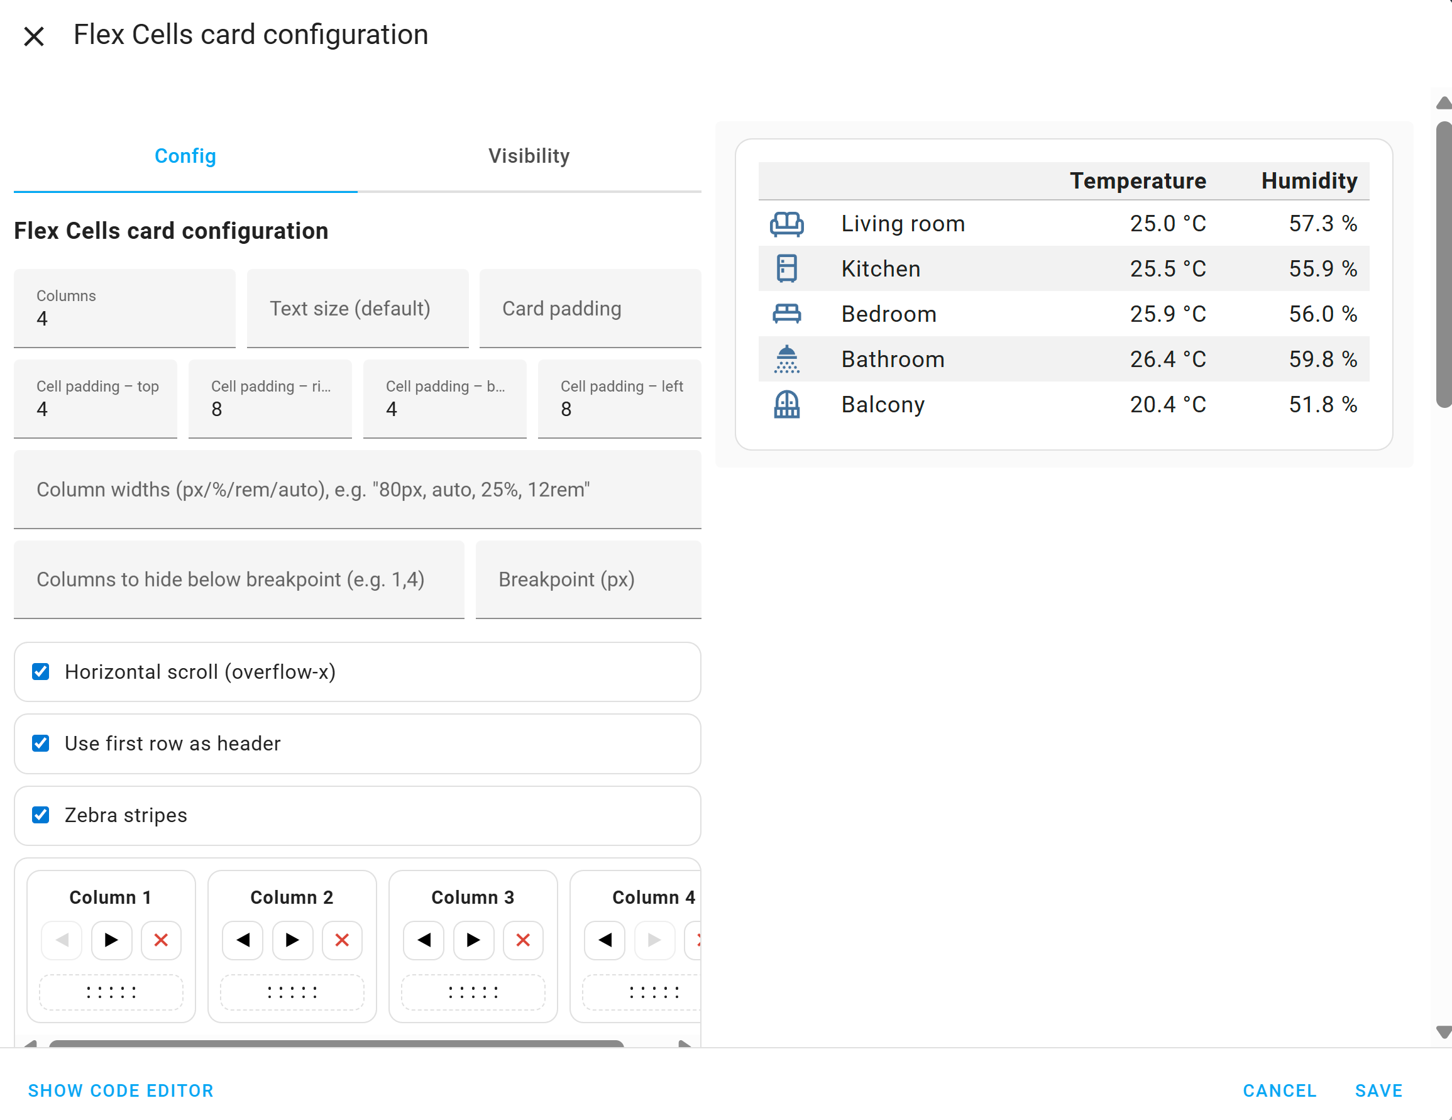Click the Column widths input field
This screenshot has width=1452, height=1120.
point(357,490)
